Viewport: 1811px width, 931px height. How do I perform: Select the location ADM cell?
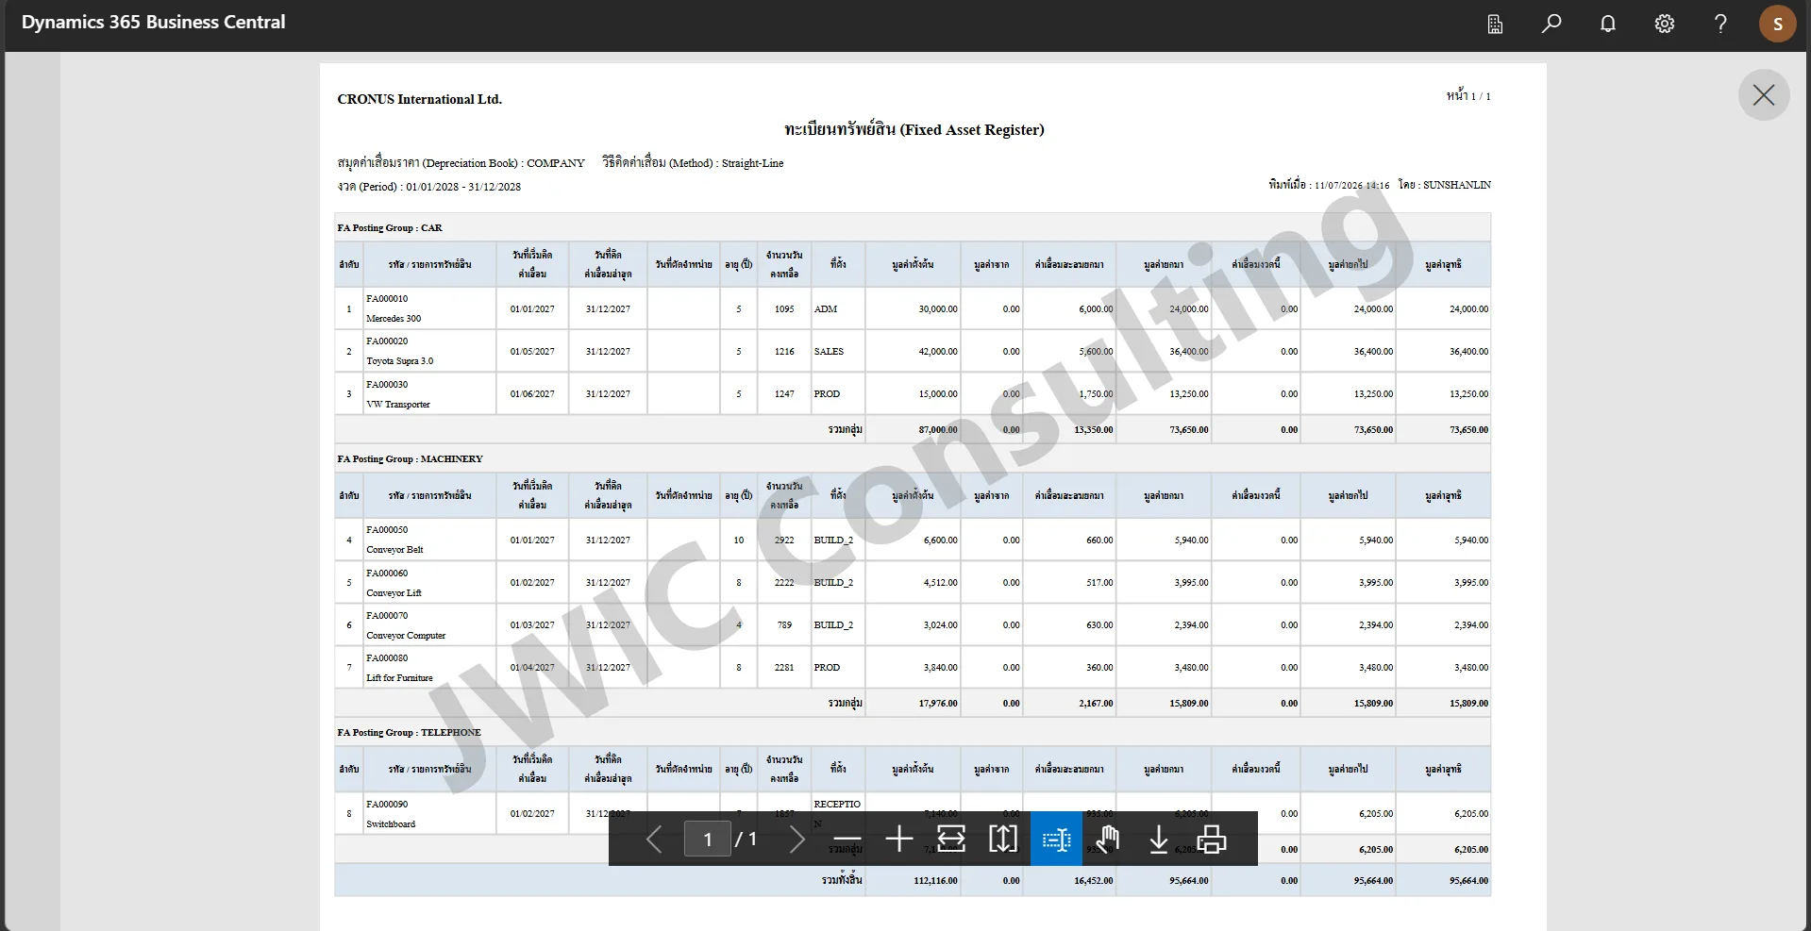(826, 309)
